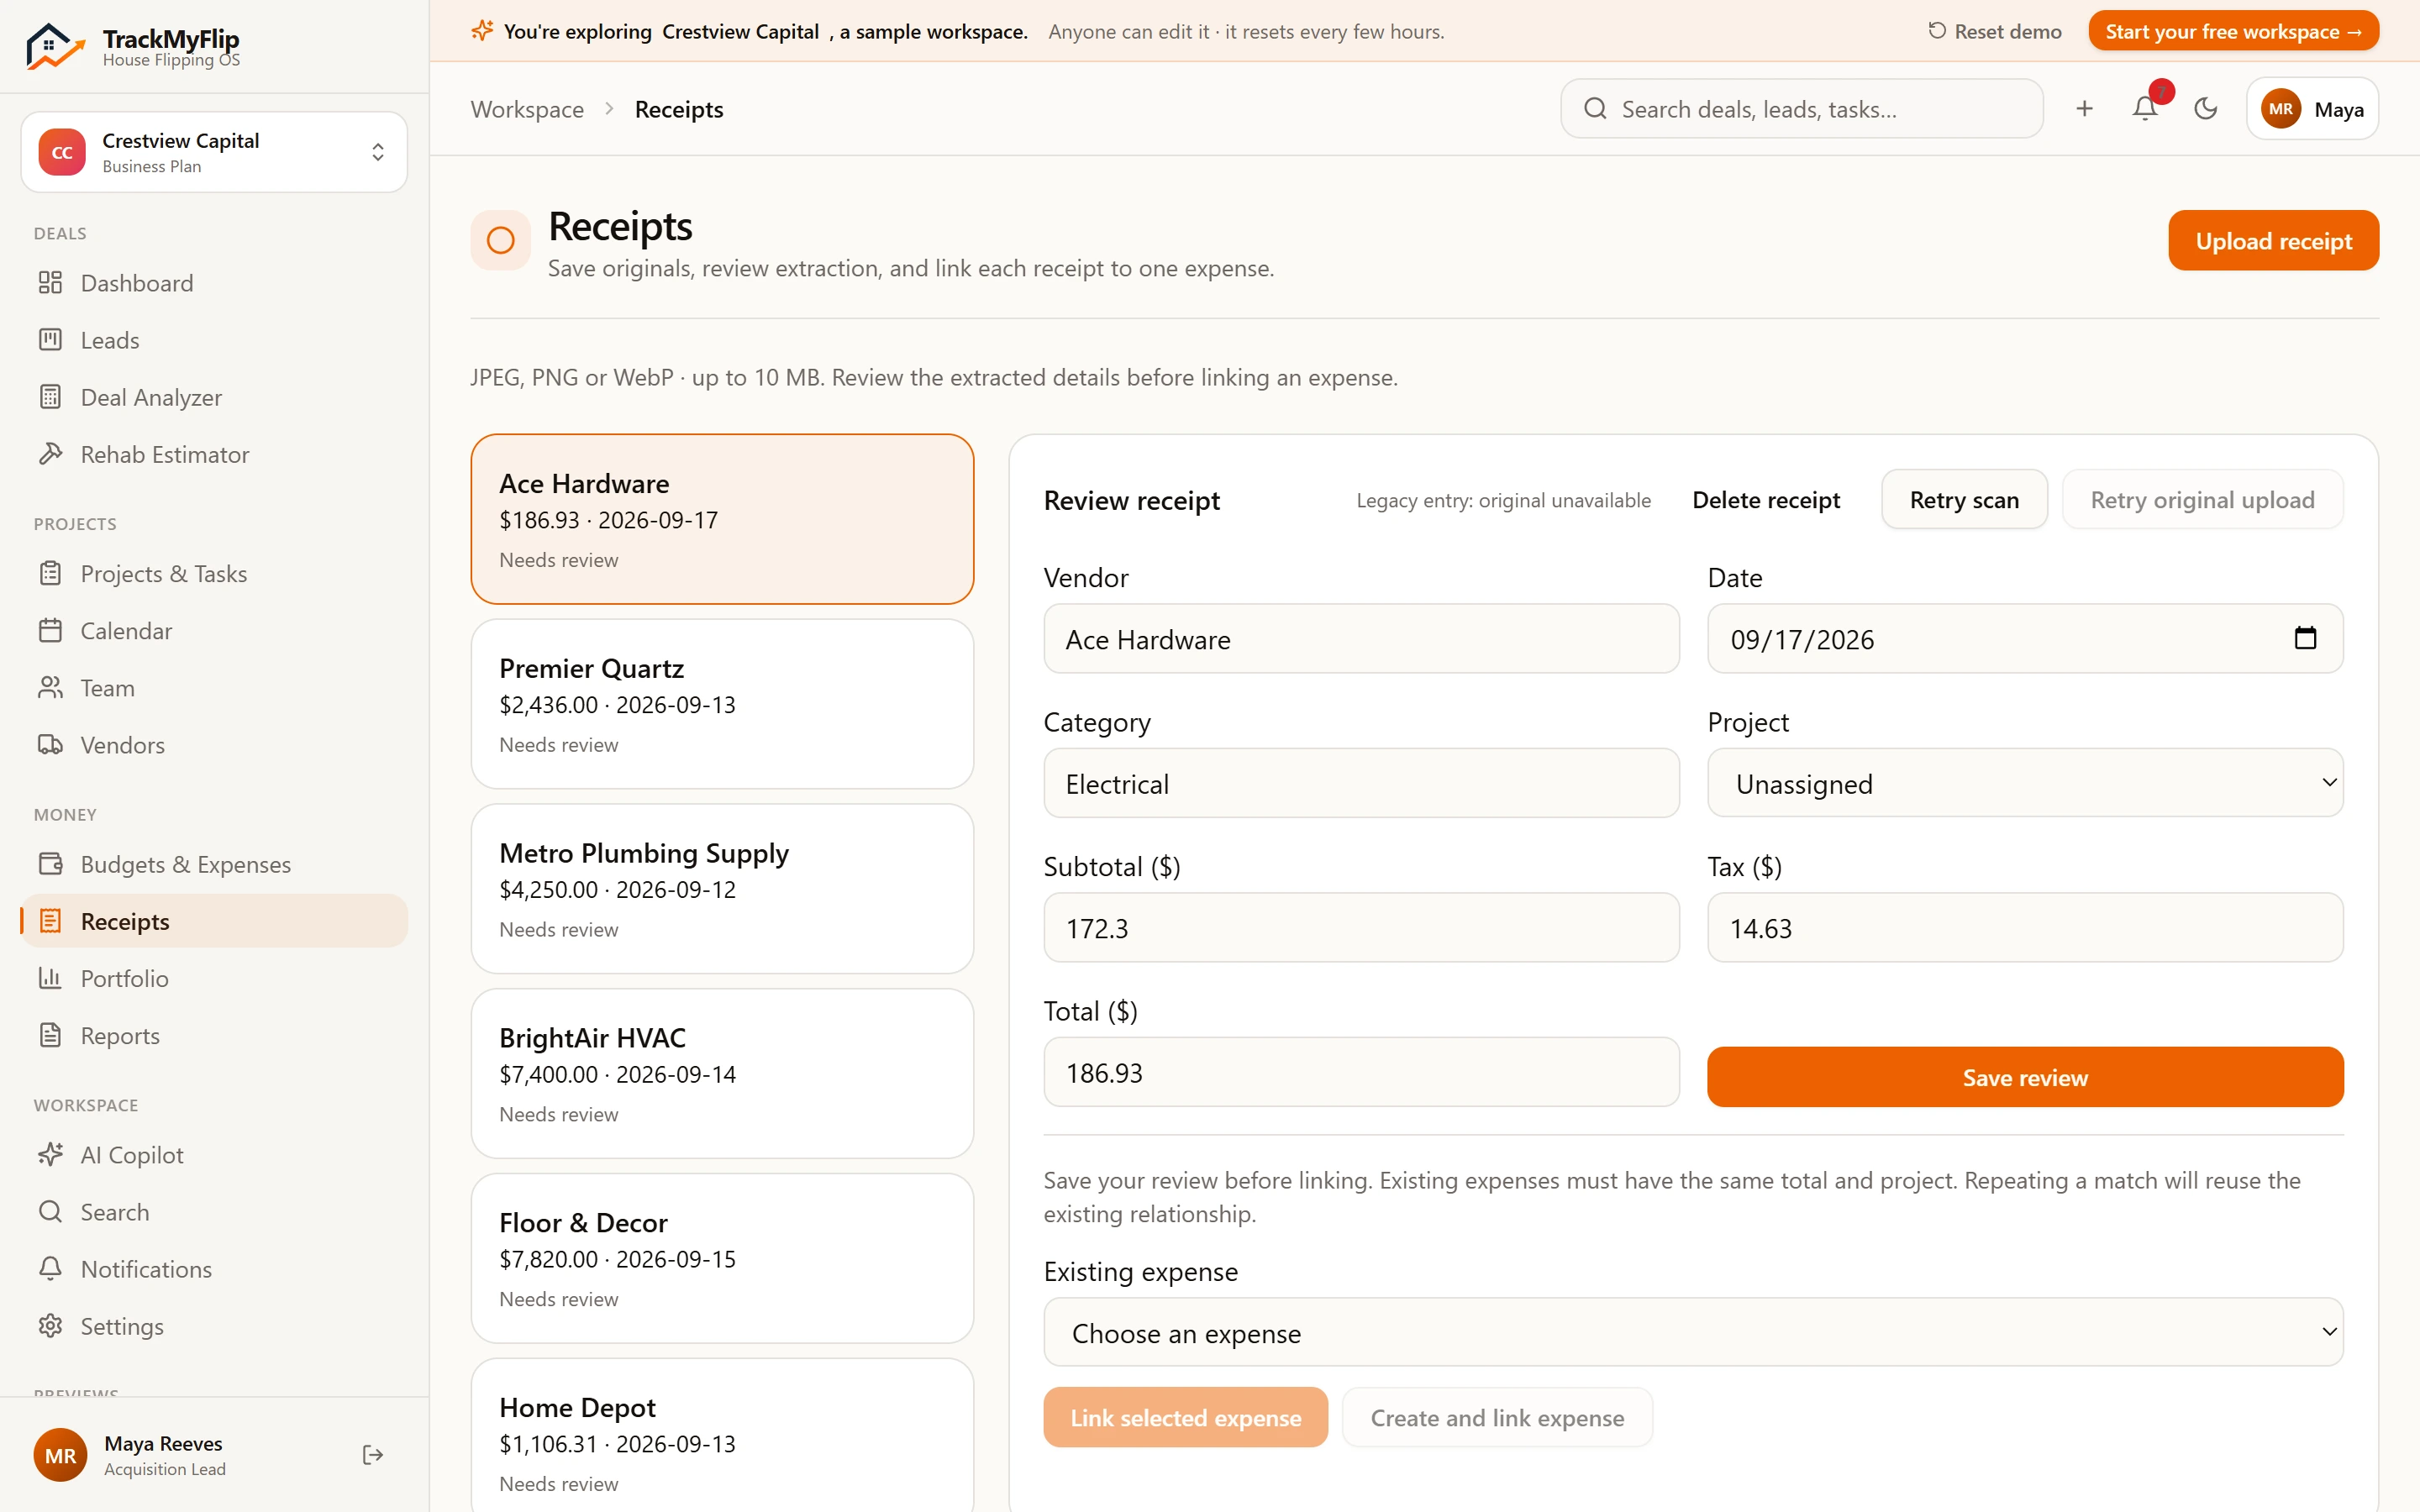The width and height of the screenshot is (2420, 1512).
Task: Log out using the sign-out icon
Action: pyautogui.click(x=373, y=1455)
